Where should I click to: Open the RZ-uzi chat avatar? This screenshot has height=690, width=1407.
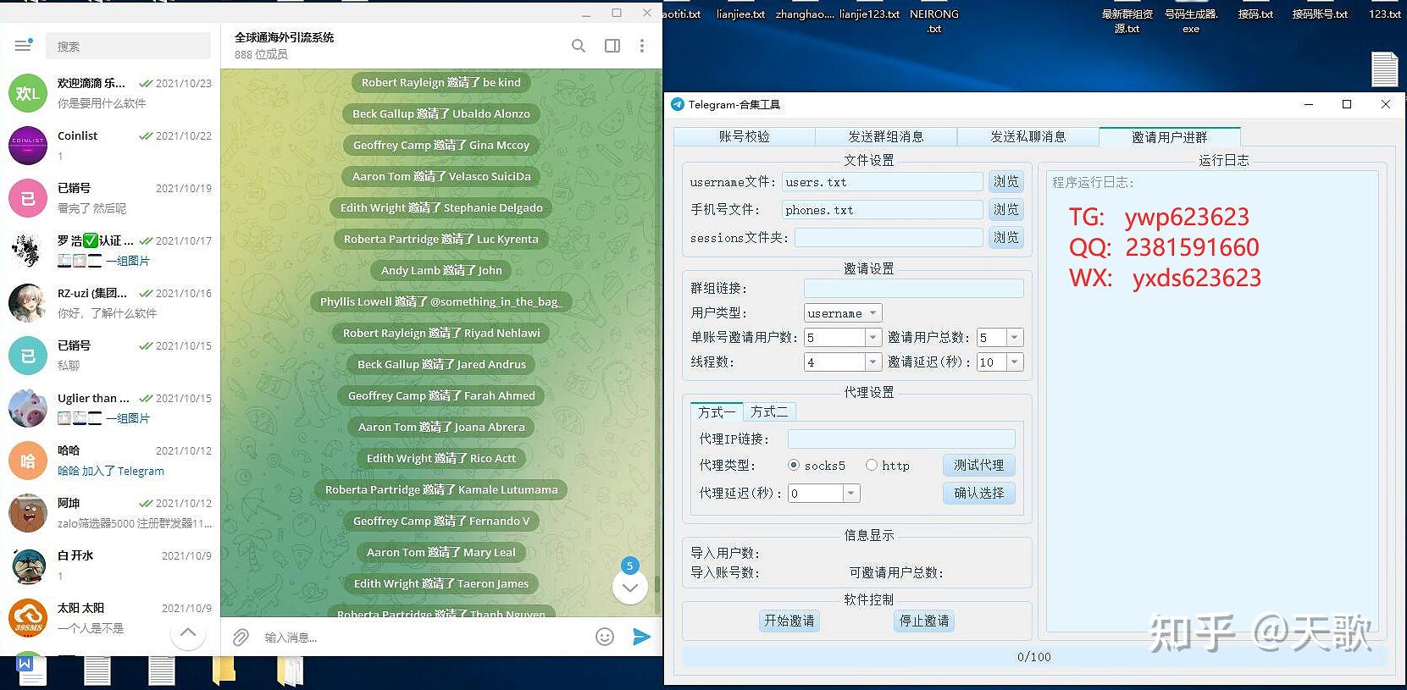tap(28, 303)
